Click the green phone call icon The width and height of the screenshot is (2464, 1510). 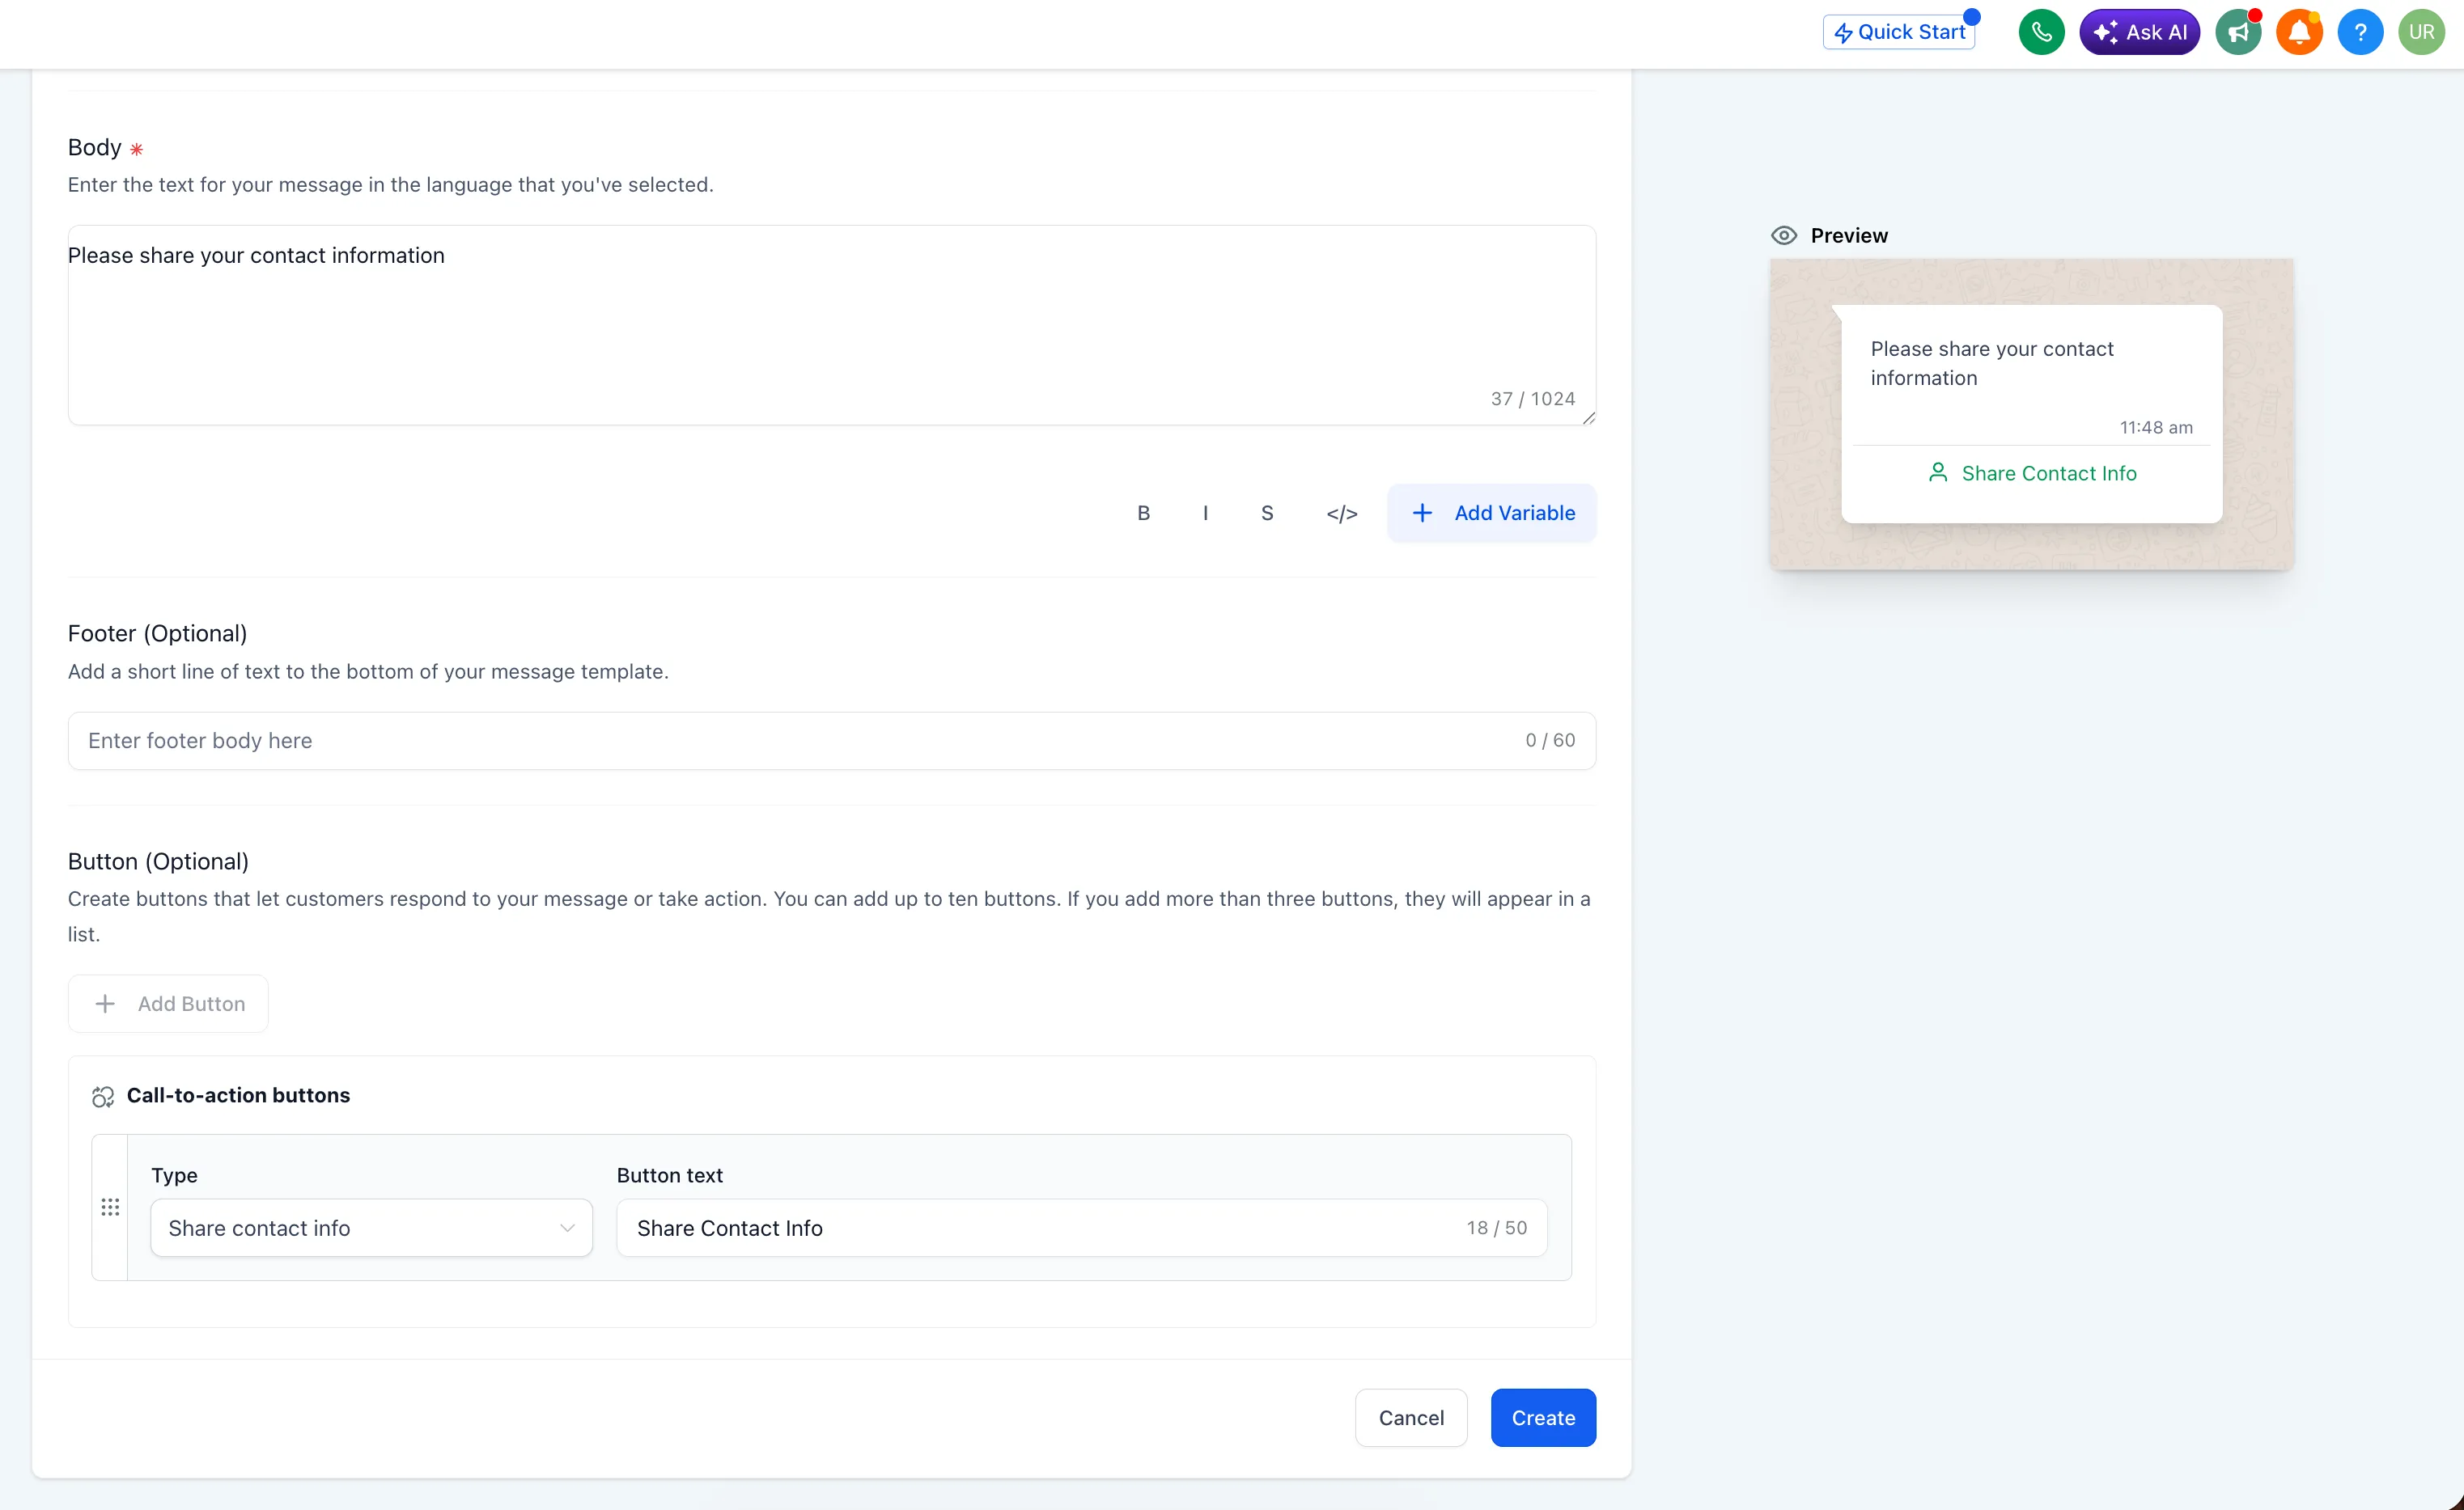[2041, 32]
